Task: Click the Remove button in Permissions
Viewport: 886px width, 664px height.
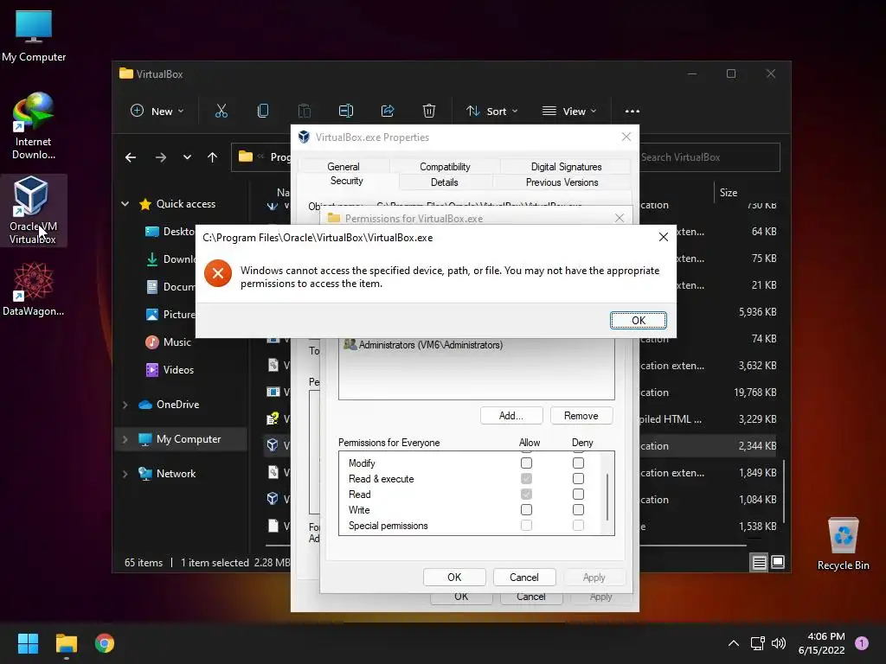Action: click(581, 416)
